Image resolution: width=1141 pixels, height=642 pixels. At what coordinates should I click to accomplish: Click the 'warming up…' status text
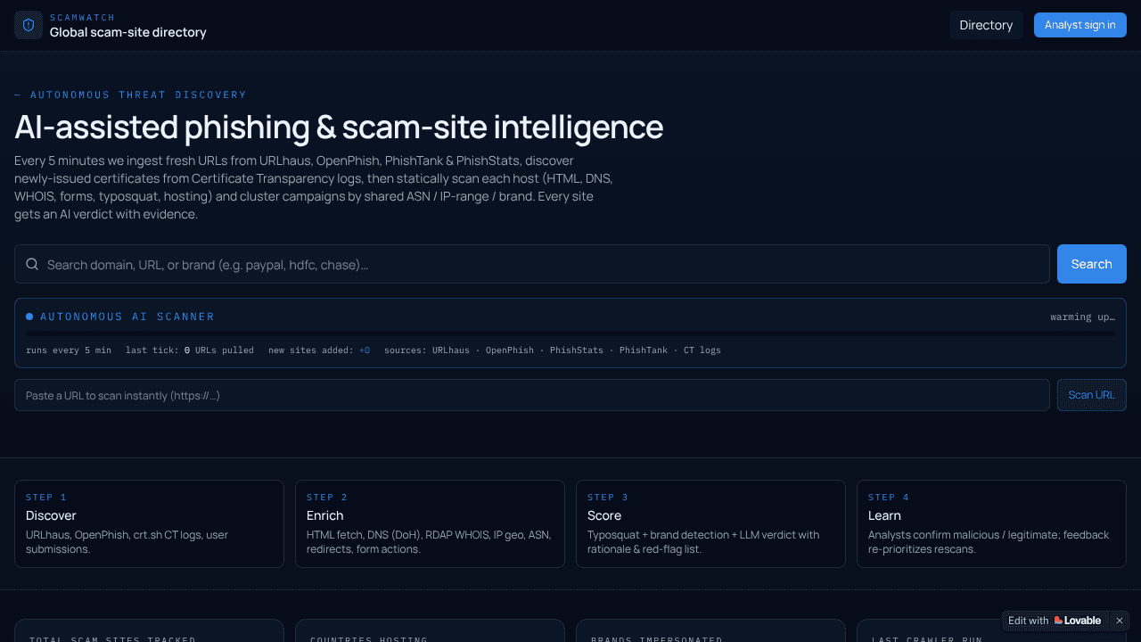1082,317
